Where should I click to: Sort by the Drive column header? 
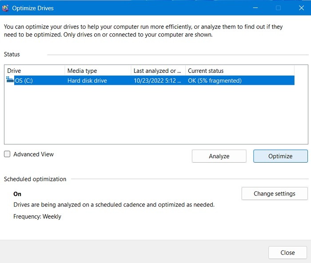[x=35, y=71]
